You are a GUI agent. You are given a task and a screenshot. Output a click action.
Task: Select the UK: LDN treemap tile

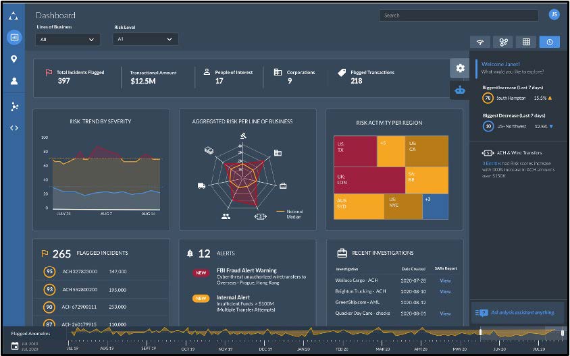[369, 180]
